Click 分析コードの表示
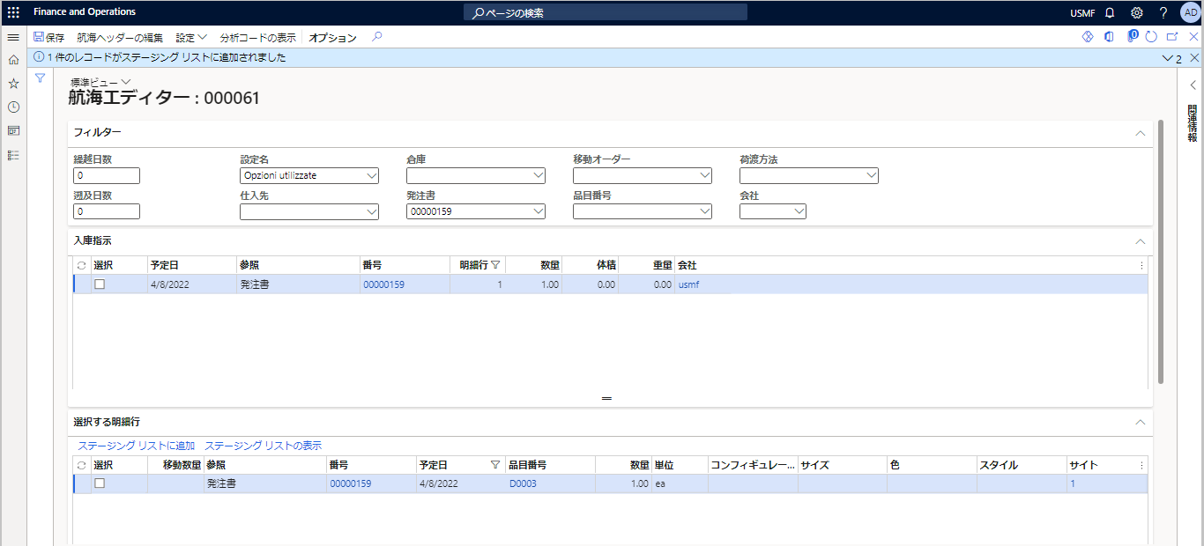The height and width of the screenshot is (546, 1204). (257, 38)
